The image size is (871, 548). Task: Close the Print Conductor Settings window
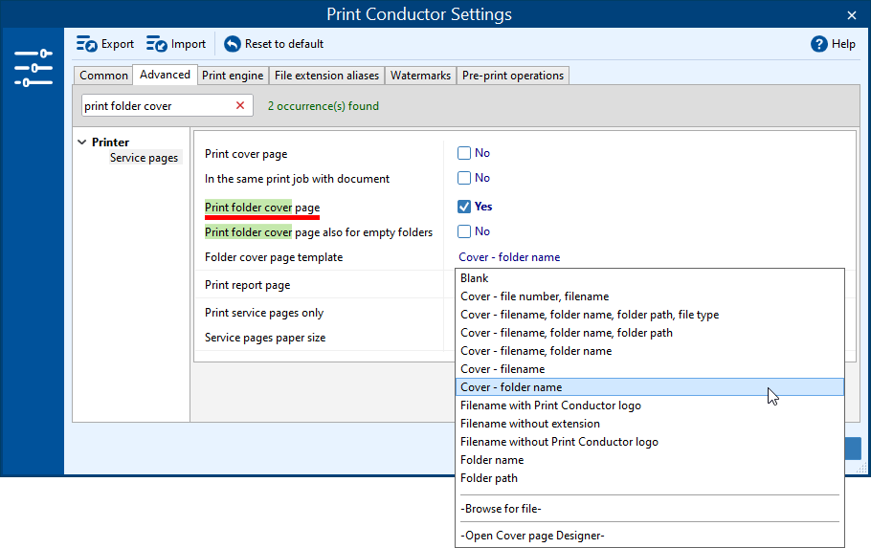[852, 14]
